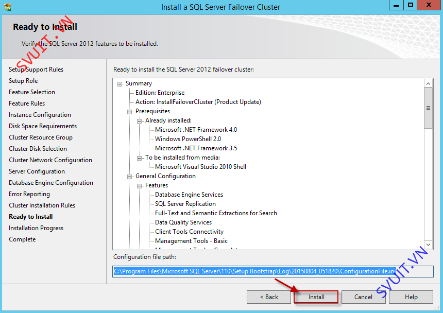Select the Disk Space Requirements step
Image resolution: width=443 pixels, height=313 pixels.
pyautogui.click(x=43, y=126)
